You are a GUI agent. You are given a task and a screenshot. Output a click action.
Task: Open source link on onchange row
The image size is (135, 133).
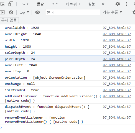click(117, 84)
